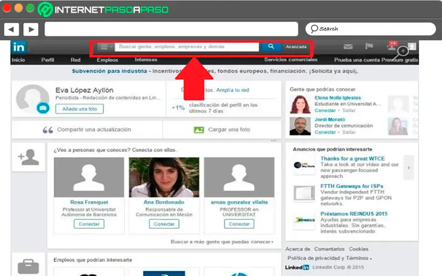Click the blue magnifier search button
The height and width of the screenshot is (276, 442).
(x=271, y=47)
